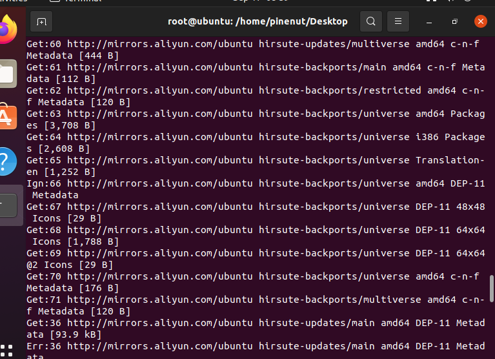The height and width of the screenshot is (359, 495).
Task: Click the Get:69 DEP-11 64x64 line
Action: 256,253
